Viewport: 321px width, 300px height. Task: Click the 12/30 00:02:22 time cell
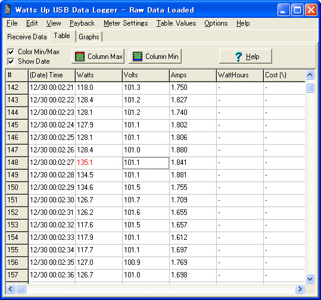[52, 101]
